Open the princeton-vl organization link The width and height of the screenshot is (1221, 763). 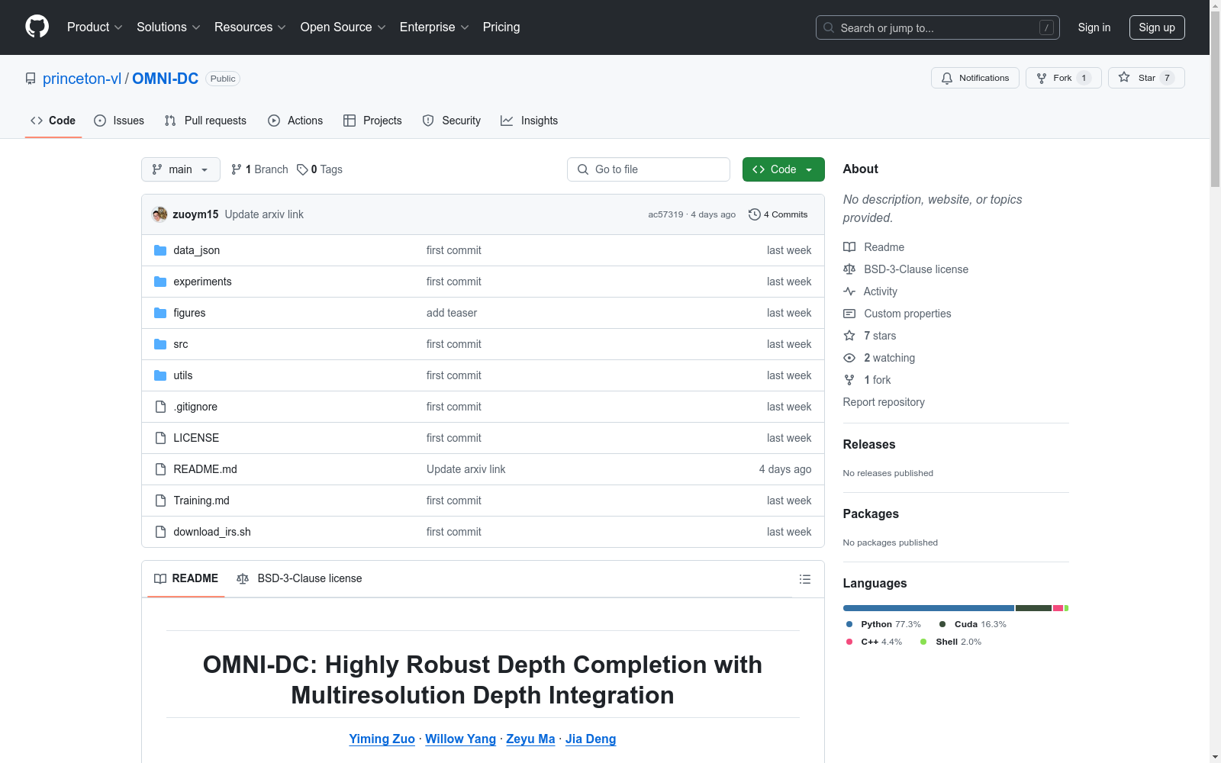point(82,79)
